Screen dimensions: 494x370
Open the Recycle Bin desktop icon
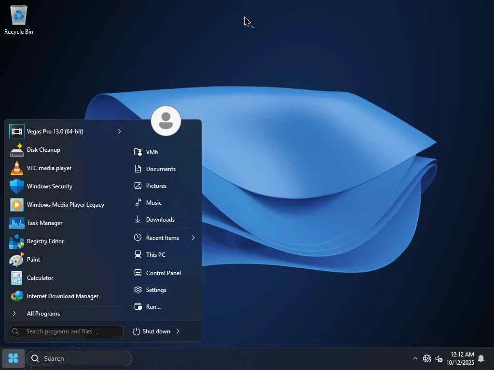coord(19,20)
